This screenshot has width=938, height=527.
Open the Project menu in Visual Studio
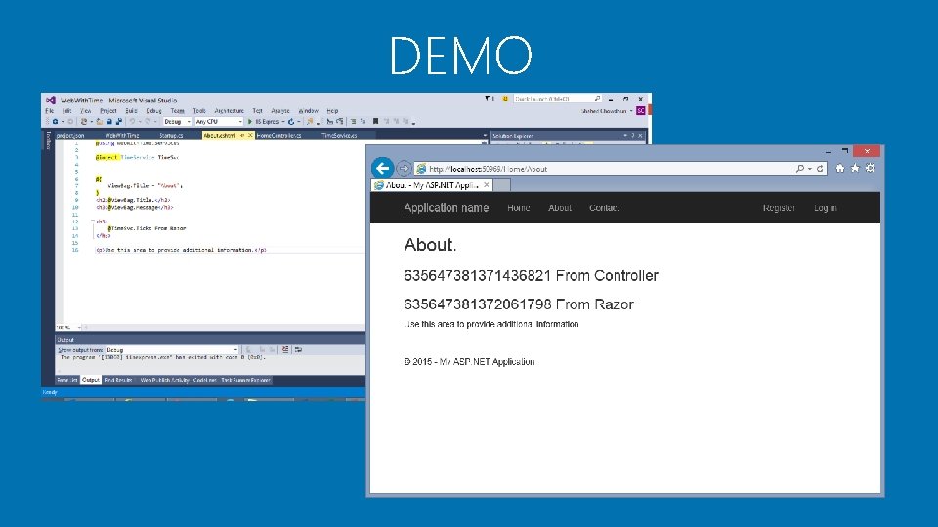pyautogui.click(x=108, y=111)
